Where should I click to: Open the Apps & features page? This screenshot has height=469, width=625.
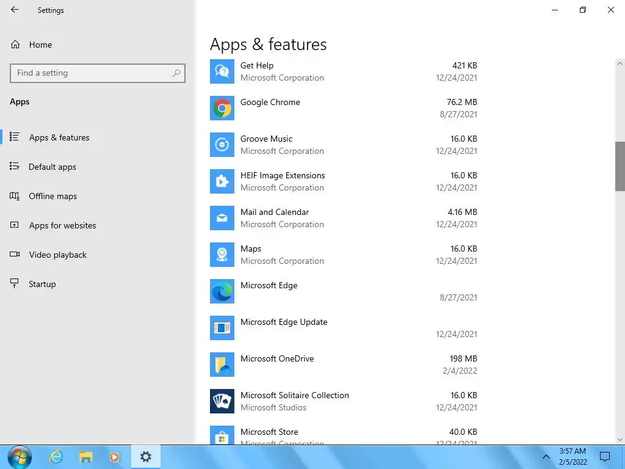click(x=59, y=137)
